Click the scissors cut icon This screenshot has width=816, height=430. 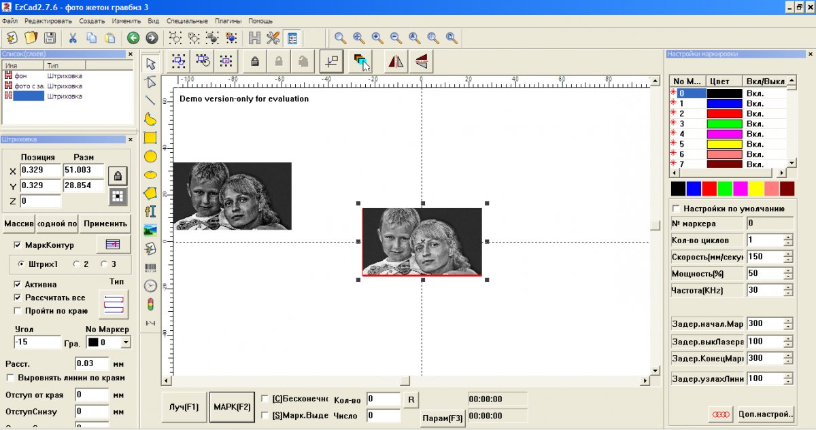73,38
